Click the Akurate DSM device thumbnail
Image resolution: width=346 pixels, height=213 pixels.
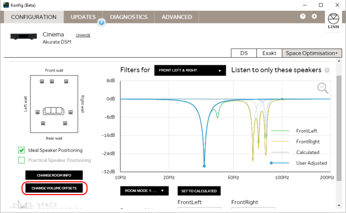(24, 36)
